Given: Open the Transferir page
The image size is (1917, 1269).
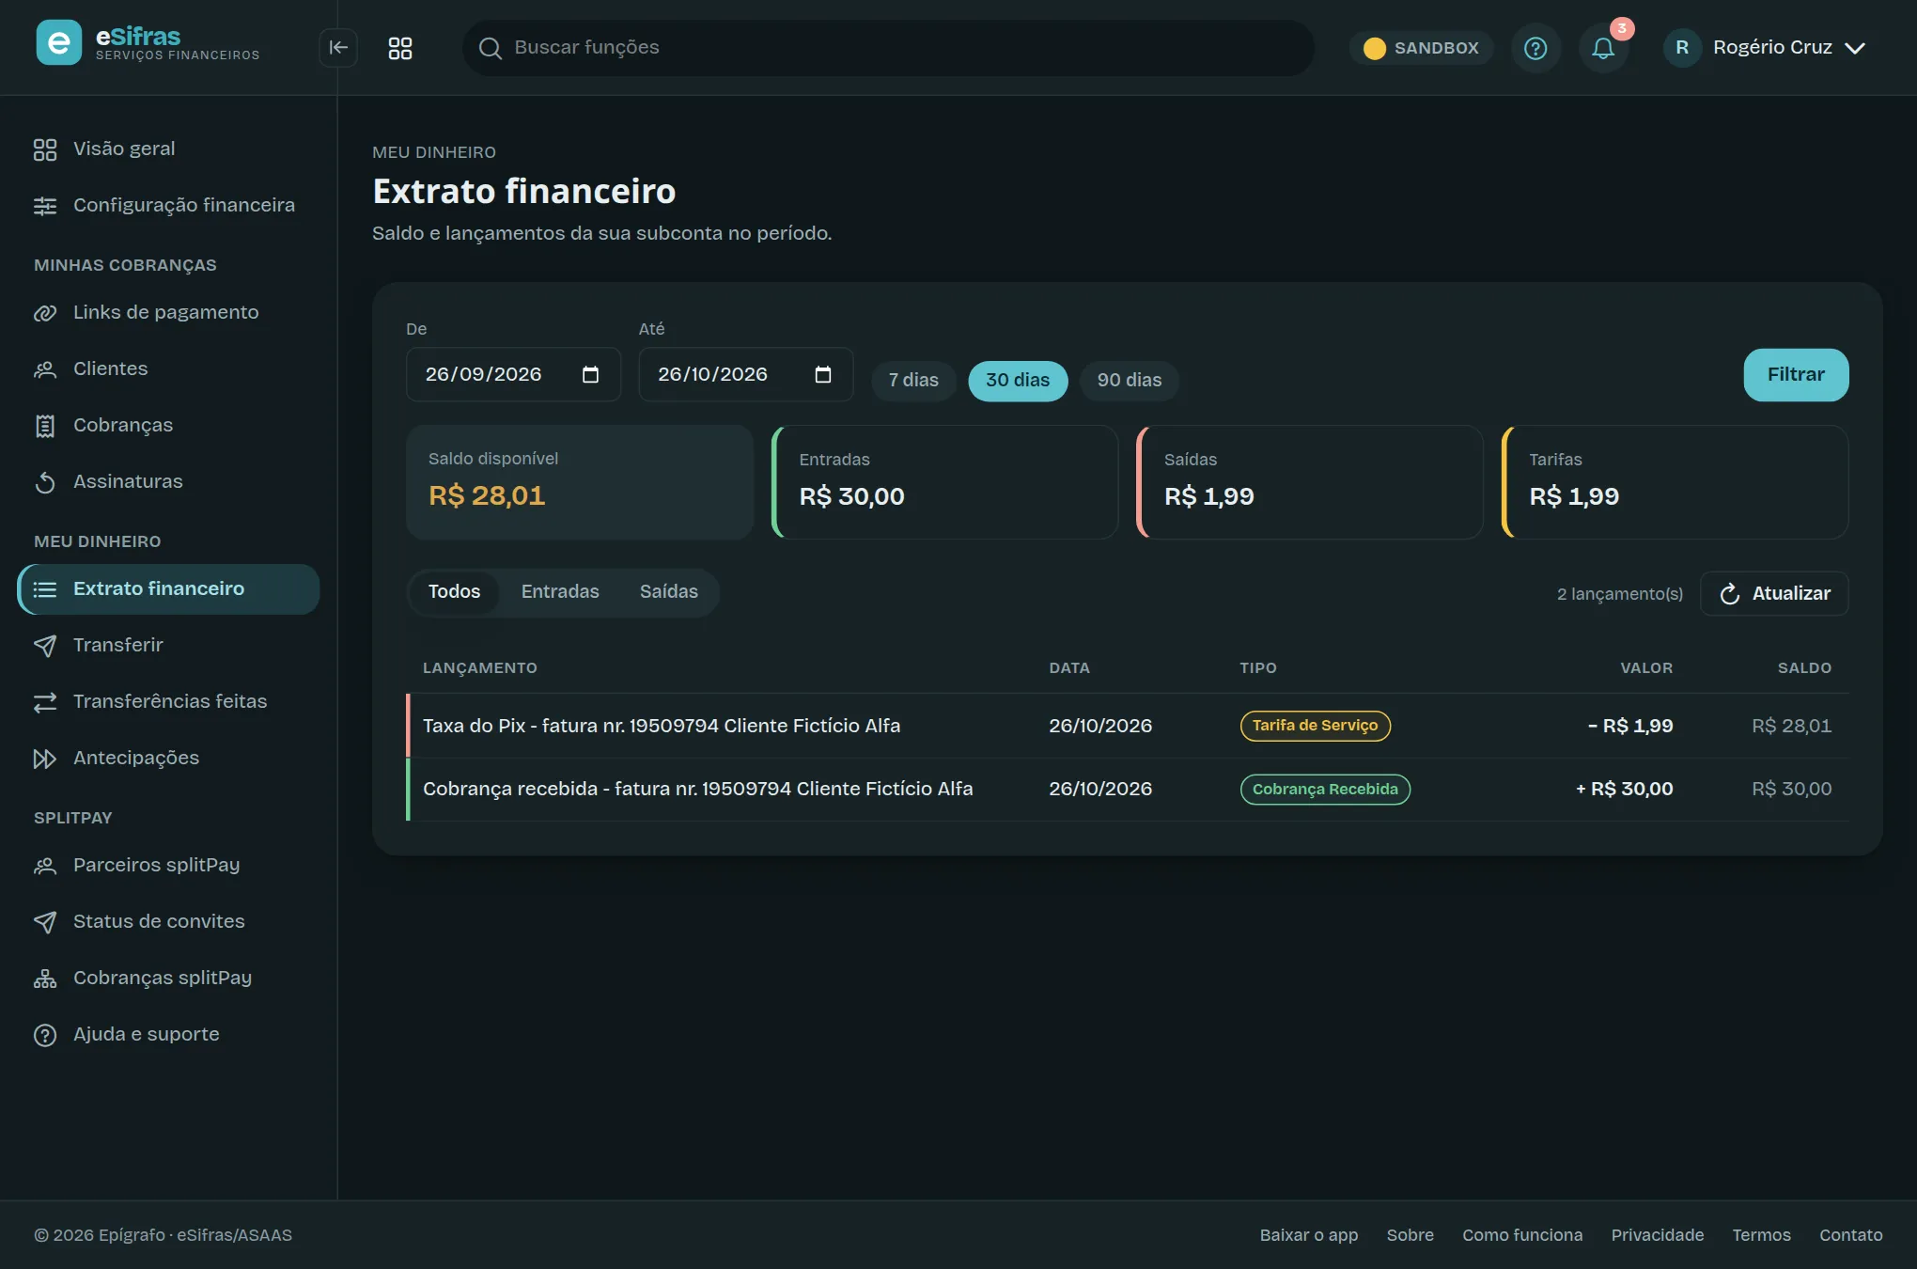Looking at the screenshot, I should [x=169, y=645].
